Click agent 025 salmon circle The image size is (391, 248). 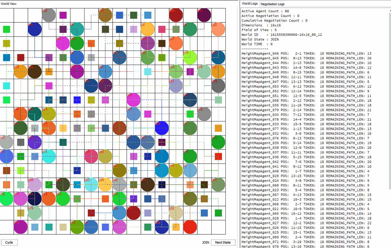pos(218,29)
